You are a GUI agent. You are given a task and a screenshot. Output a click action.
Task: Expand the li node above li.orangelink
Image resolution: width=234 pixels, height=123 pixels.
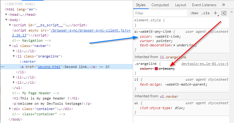tap(14, 51)
